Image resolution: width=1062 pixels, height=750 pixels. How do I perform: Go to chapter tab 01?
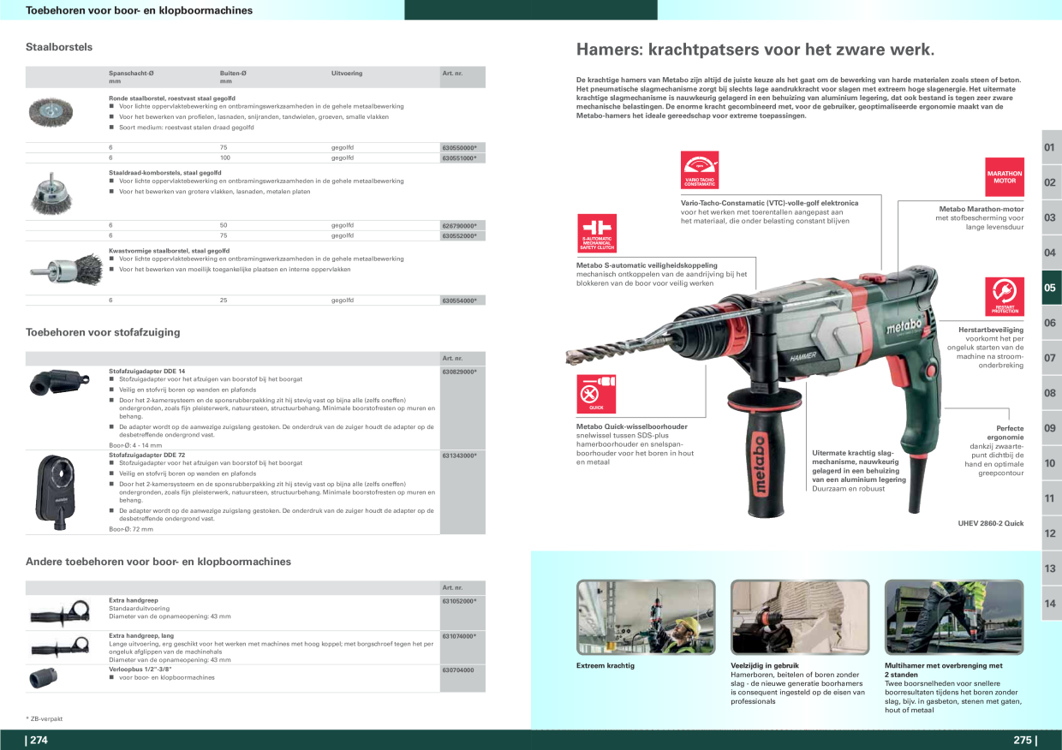pos(1050,147)
